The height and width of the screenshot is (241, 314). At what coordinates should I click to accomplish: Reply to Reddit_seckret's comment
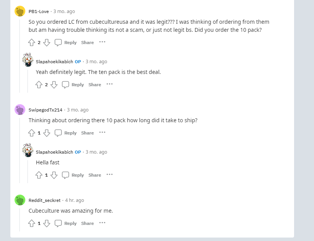point(66,223)
